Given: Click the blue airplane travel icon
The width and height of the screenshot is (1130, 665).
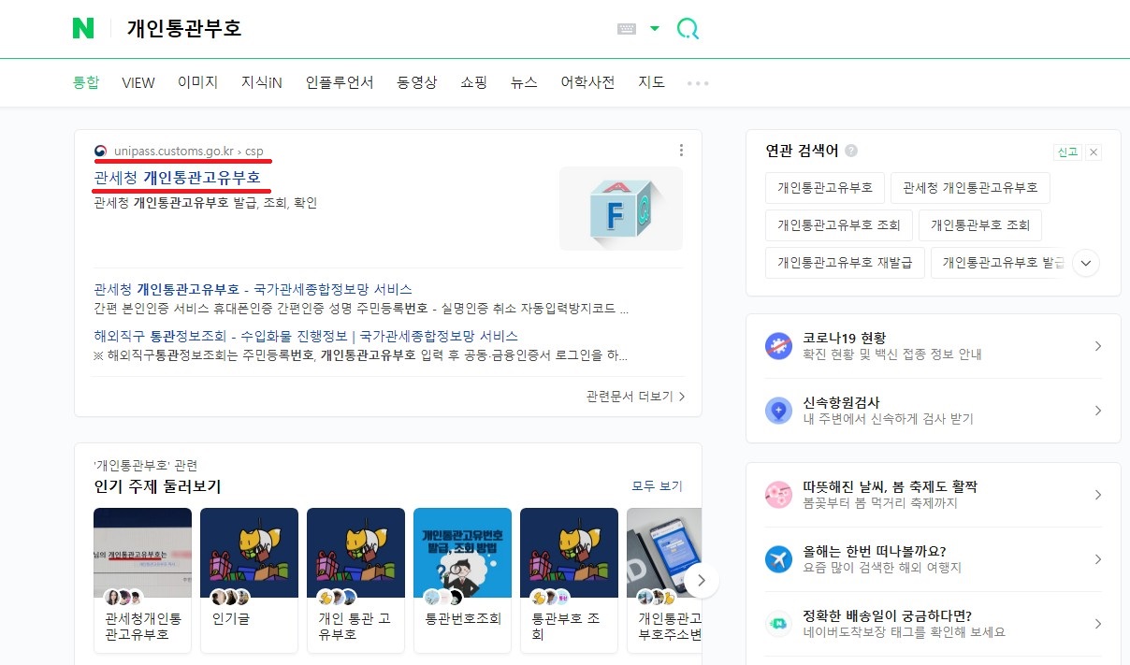Looking at the screenshot, I should coord(779,559).
